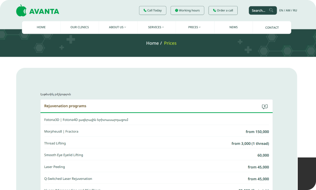The width and height of the screenshot is (316, 190).
Task: Open the OUR CLINICS menu item
Action: coord(80,27)
